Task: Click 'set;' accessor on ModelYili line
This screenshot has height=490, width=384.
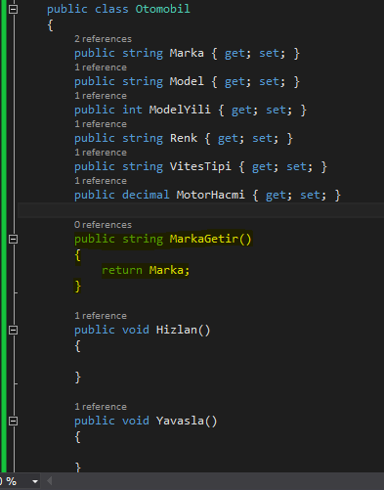Action: tap(279, 110)
